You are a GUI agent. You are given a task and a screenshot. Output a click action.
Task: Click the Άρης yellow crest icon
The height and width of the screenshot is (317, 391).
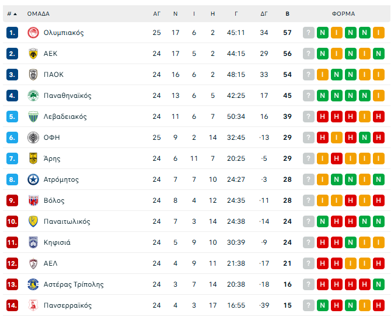tap(33, 158)
